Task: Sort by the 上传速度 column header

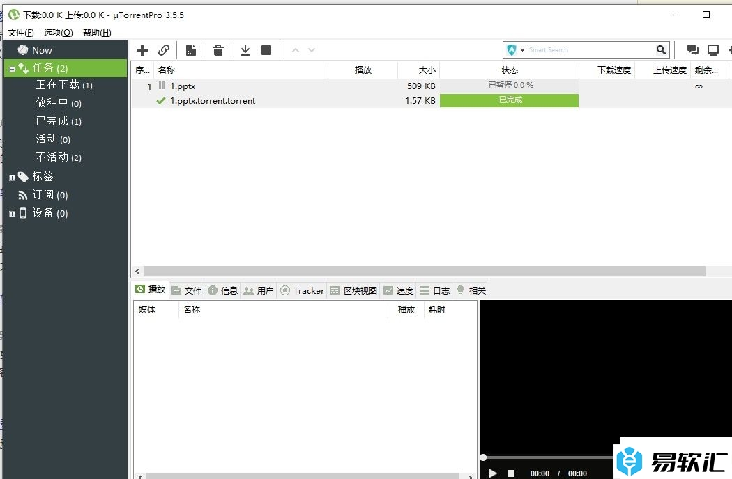Action: pos(662,70)
